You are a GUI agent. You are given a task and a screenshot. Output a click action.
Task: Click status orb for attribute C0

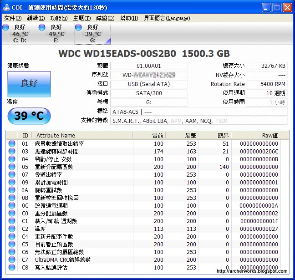tap(12, 213)
